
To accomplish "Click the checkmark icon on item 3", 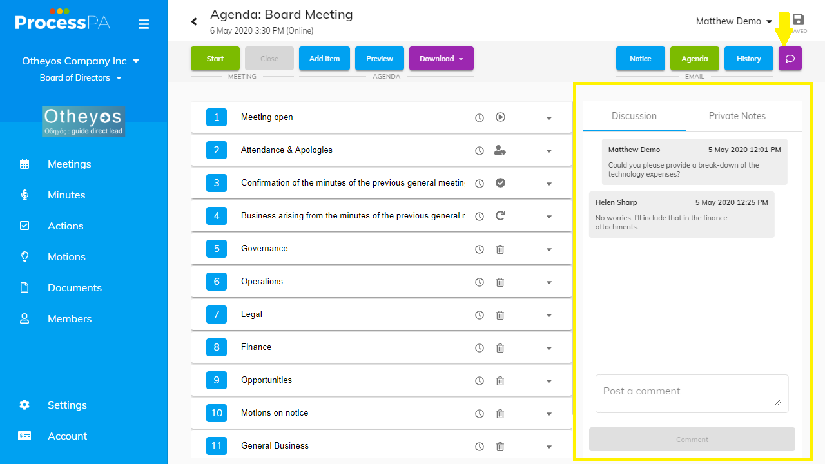I will pos(500,183).
